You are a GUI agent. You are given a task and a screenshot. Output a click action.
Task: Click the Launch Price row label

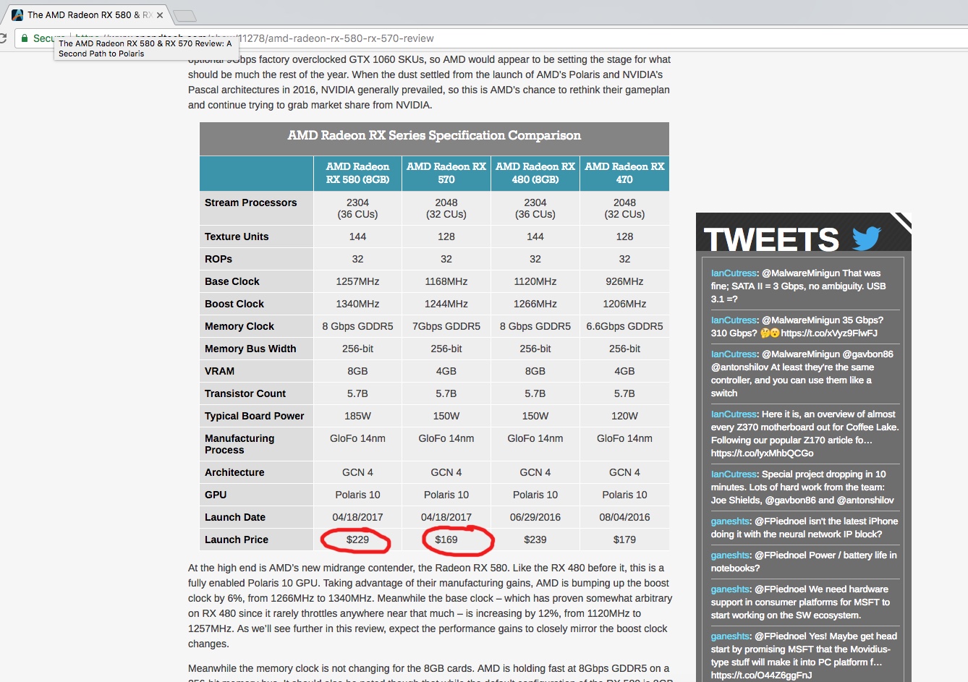(237, 540)
